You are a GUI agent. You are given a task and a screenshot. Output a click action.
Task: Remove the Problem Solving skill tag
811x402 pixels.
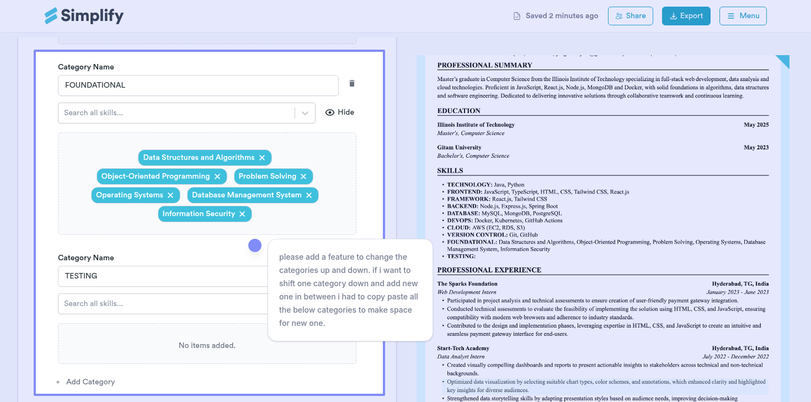click(x=303, y=176)
